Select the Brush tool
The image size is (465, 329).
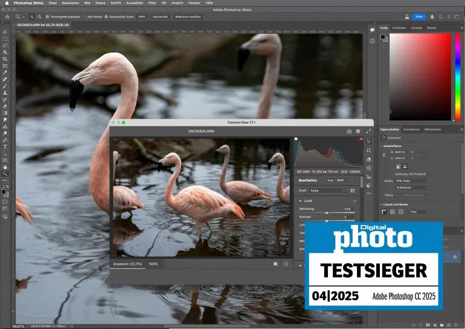5,86
